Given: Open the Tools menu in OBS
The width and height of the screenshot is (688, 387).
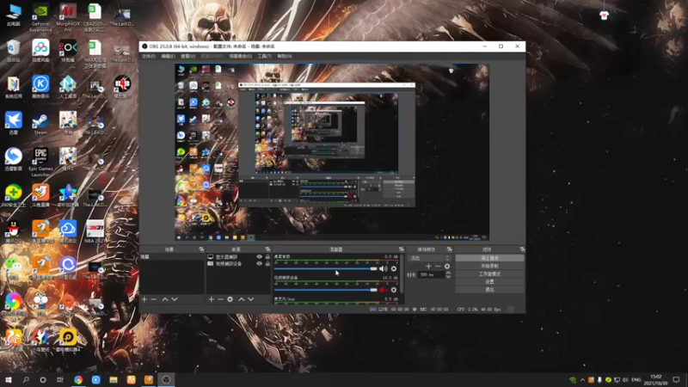Looking at the screenshot, I should point(264,56).
